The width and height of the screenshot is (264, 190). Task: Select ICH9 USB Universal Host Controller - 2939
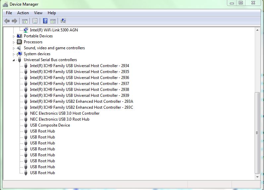79,95
